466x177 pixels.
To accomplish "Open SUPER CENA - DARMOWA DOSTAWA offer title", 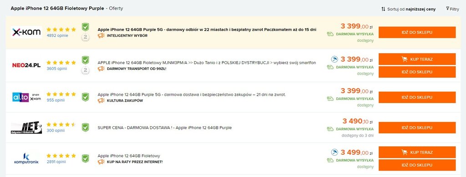I will pyautogui.click(x=165, y=128).
